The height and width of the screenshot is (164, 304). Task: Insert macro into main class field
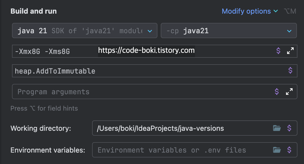290,71
